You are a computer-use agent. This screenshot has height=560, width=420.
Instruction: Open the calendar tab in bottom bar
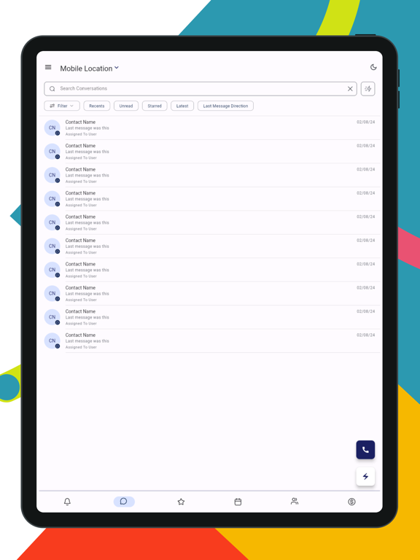tap(238, 502)
